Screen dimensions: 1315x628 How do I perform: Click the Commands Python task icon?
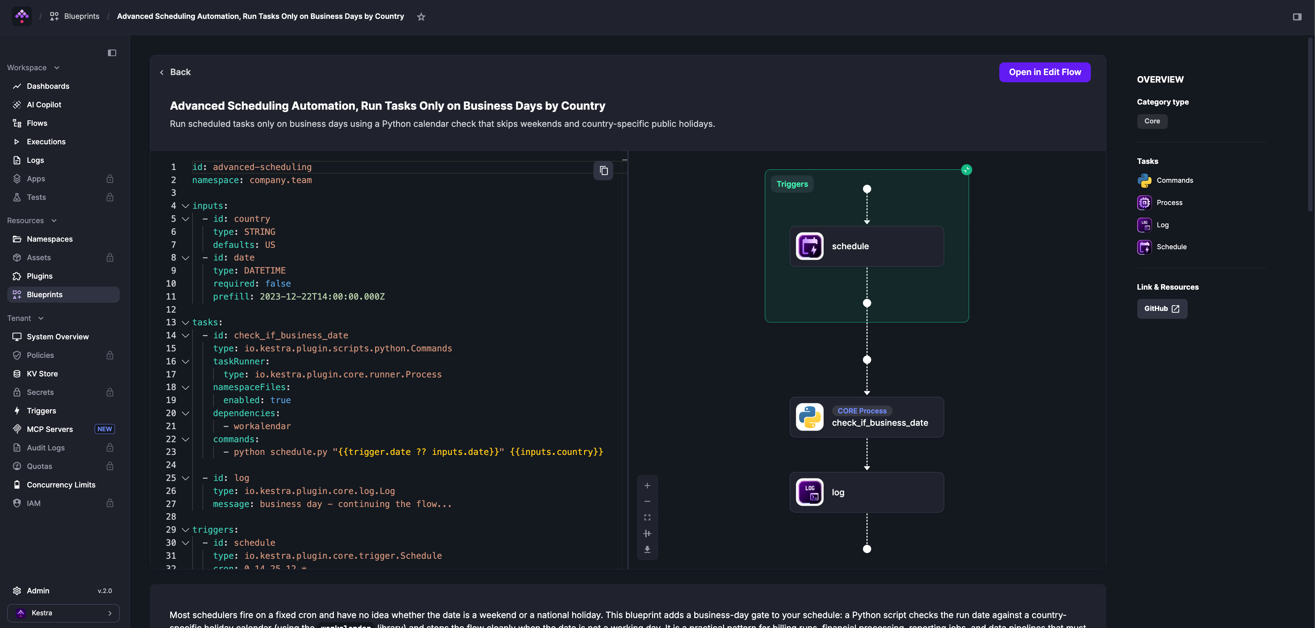point(1144,180)
